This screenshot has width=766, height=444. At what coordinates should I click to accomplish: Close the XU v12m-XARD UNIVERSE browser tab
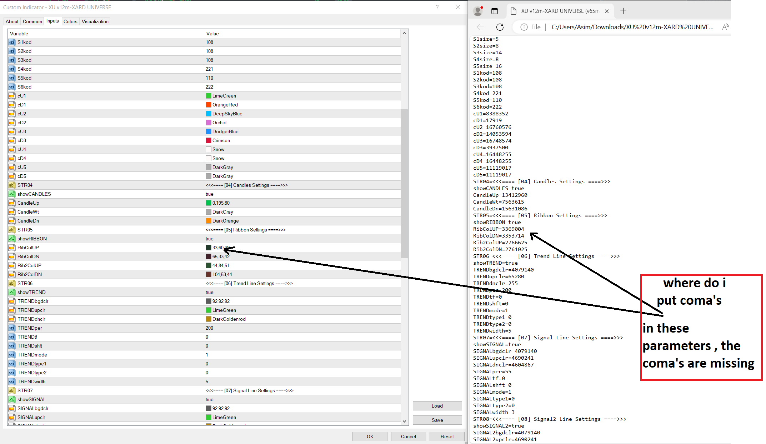click(607, 11)
